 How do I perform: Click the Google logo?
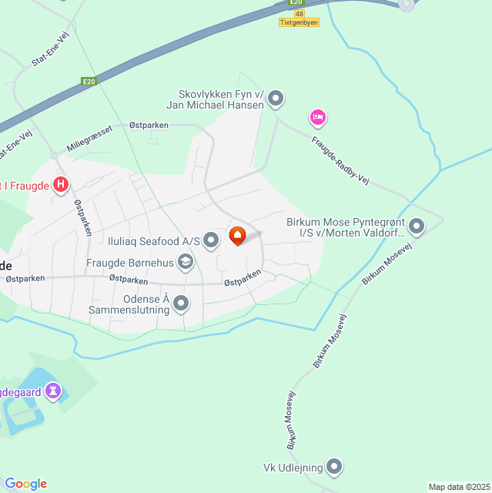coord(26,484)
